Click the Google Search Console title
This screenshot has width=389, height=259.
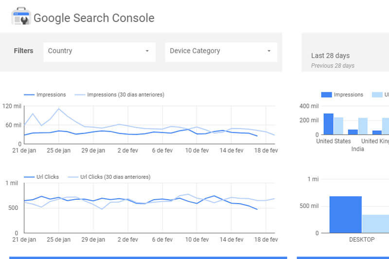point(94,18)
